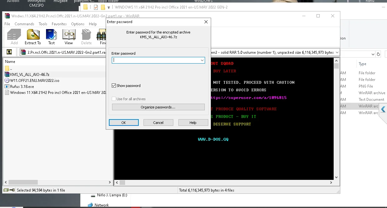Click the Explorer refresh icon
387x208 pixels.
click(378, 54)
